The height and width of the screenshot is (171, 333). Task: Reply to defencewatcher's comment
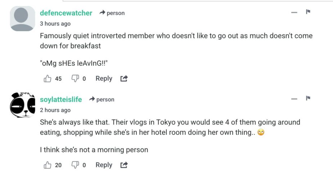tap(104, 79)
